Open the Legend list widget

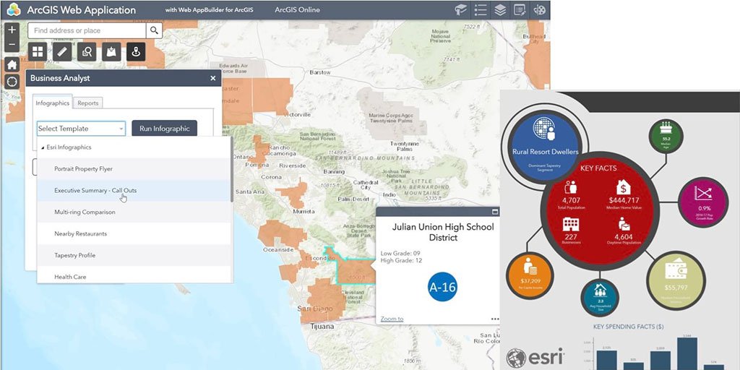click(481, 10)
